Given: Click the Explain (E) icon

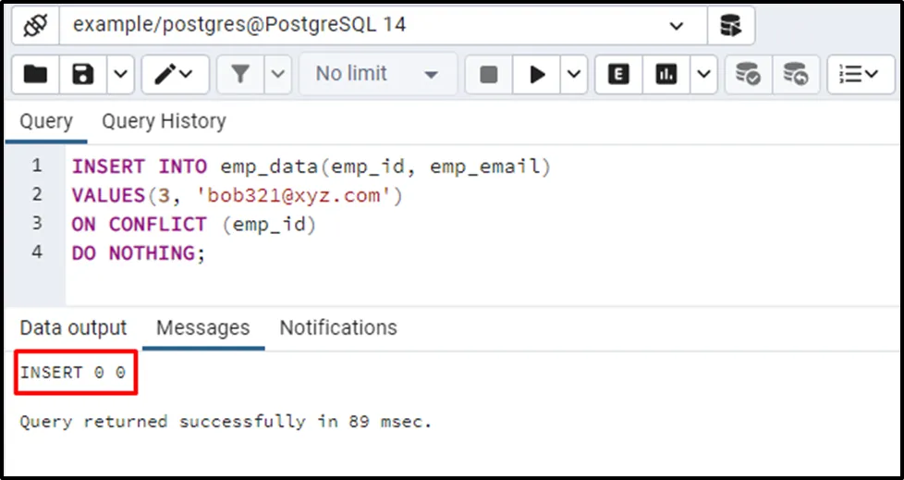Looking at the screenshot, I should tap(618, 74).
